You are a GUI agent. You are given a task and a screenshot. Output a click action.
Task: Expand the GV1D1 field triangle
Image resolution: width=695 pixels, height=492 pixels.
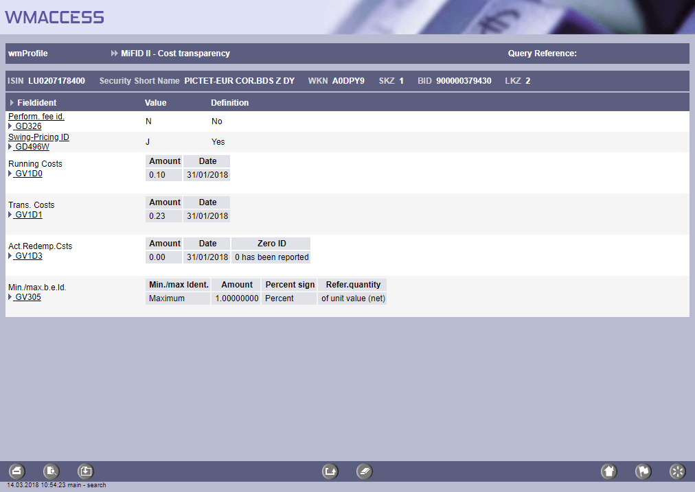(x=10, y=215)
